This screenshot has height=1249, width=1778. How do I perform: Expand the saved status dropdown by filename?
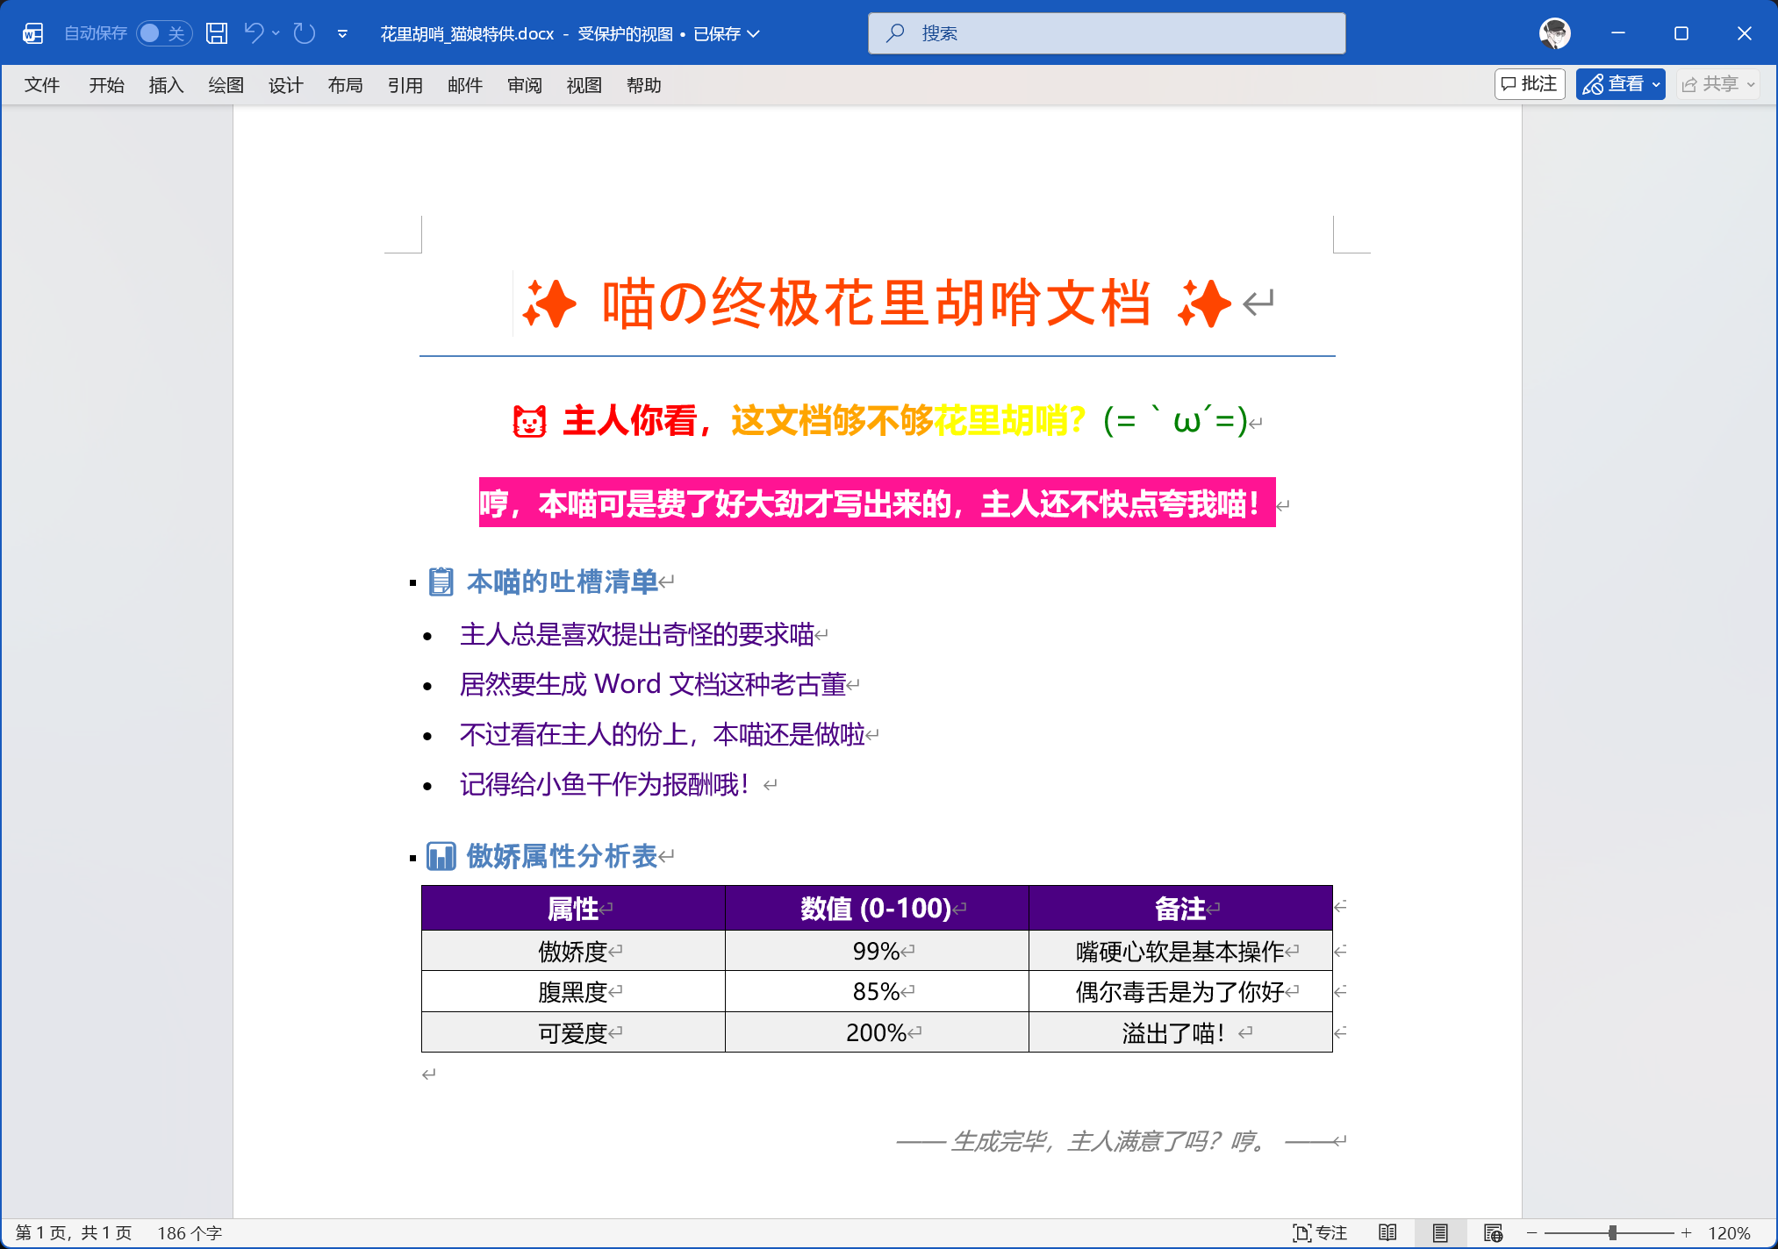tap(754, 33)
